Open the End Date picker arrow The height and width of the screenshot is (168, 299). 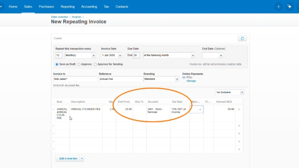[221, 56]
